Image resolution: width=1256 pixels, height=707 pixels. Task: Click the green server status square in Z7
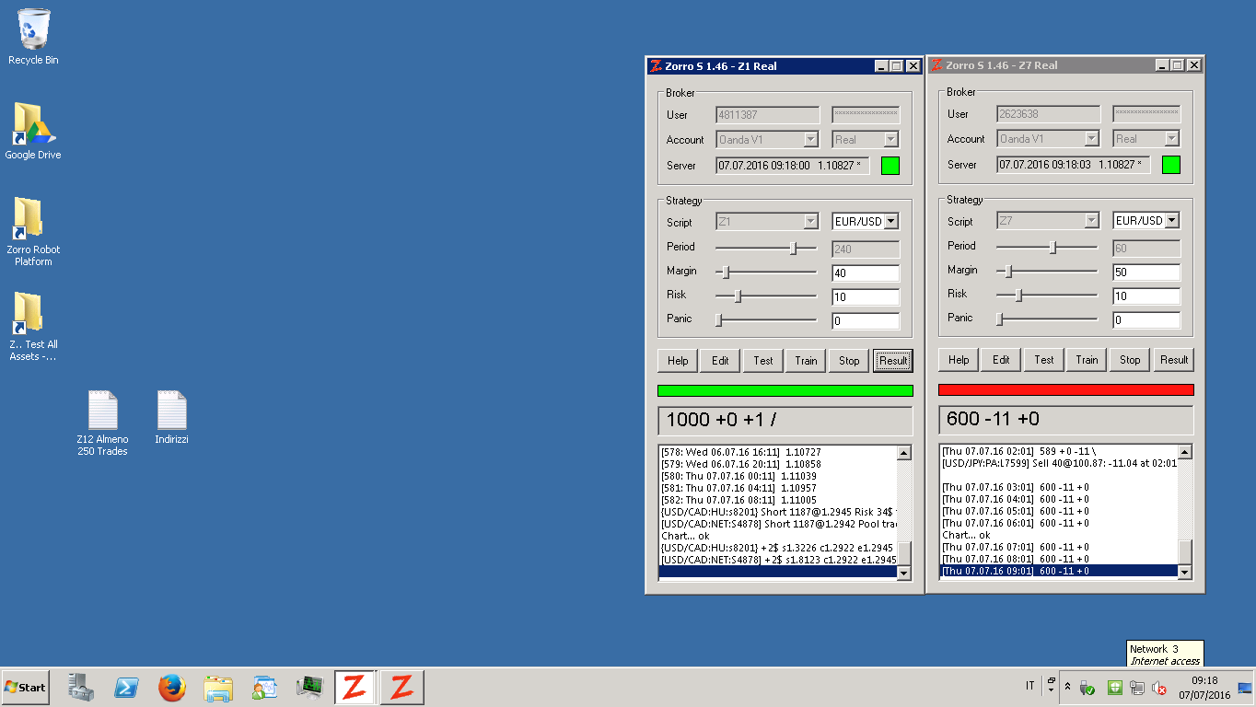[x=1170, y=165]
